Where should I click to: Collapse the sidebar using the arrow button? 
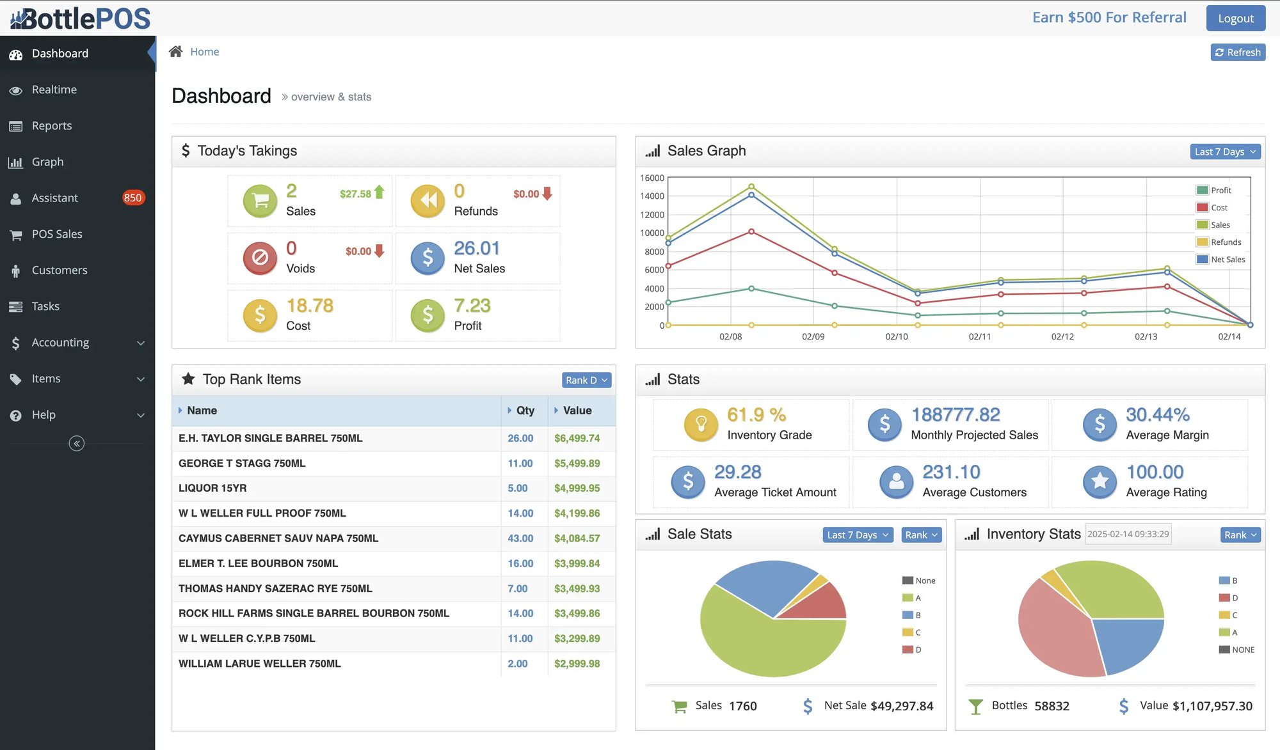[x=77, y=443]
